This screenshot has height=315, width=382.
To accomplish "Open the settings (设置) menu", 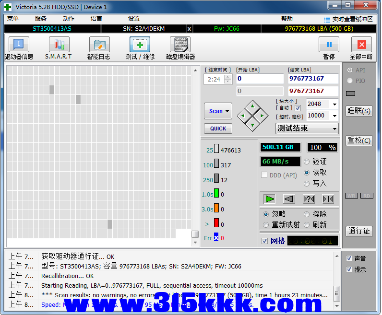I will (x=134, y=19).
